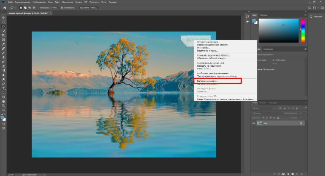Viewport: 325px width, 176px height.
Task: Create a new layer from bottom icon
Action: [x=297, y=174]
